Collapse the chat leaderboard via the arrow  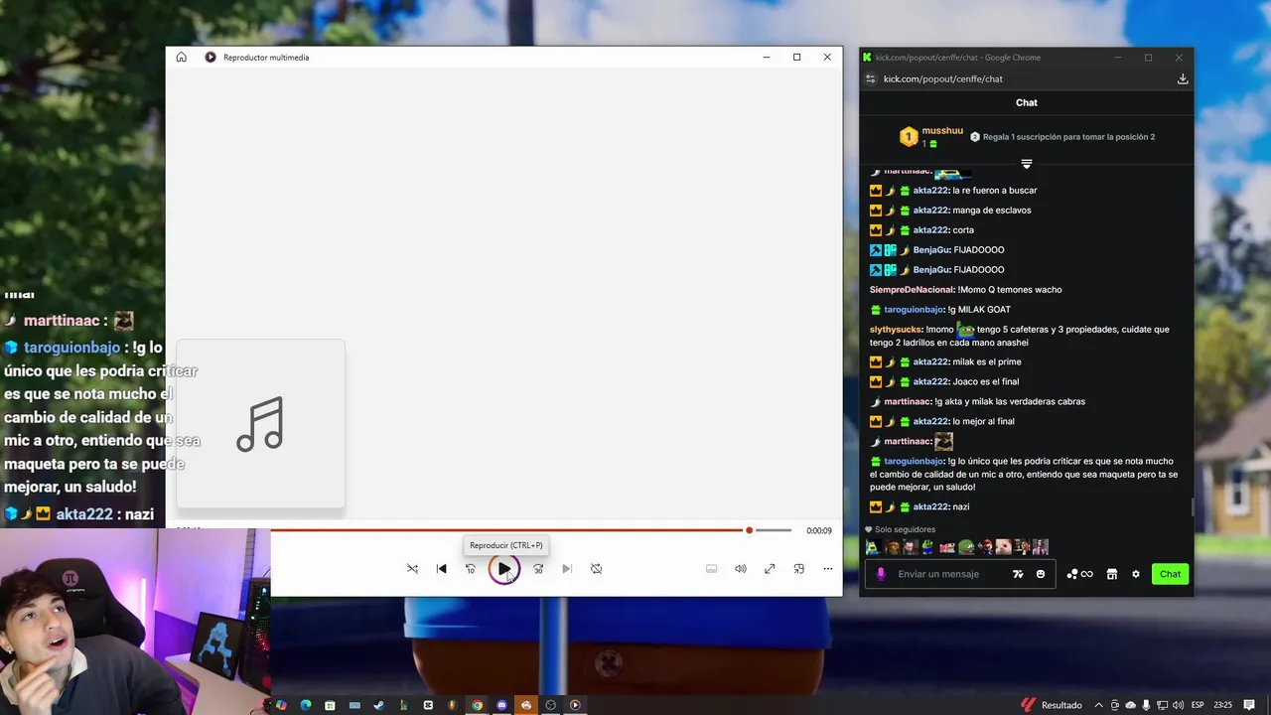[x=1027, y=164]
